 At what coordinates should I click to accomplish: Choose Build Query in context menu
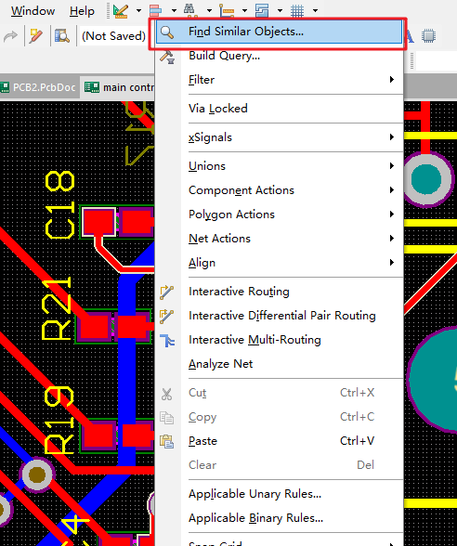tap(279, 56)
